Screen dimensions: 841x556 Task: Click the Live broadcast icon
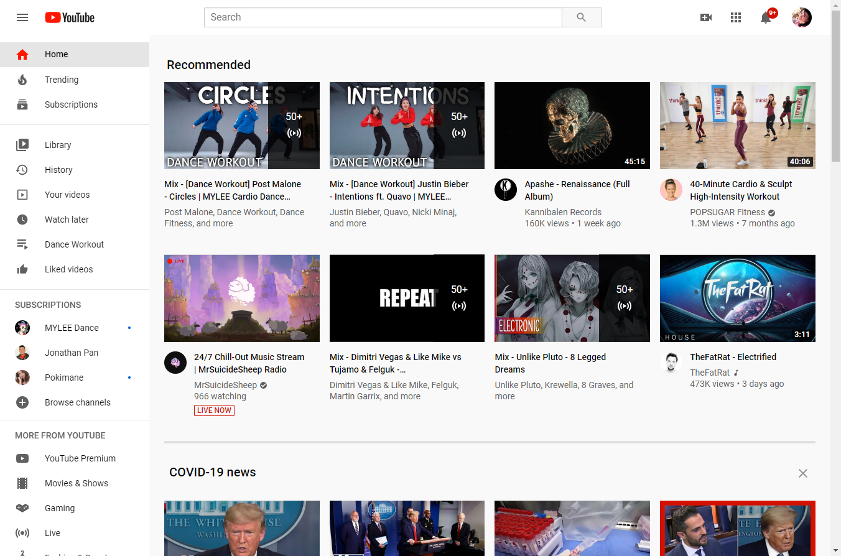point(22,533)
